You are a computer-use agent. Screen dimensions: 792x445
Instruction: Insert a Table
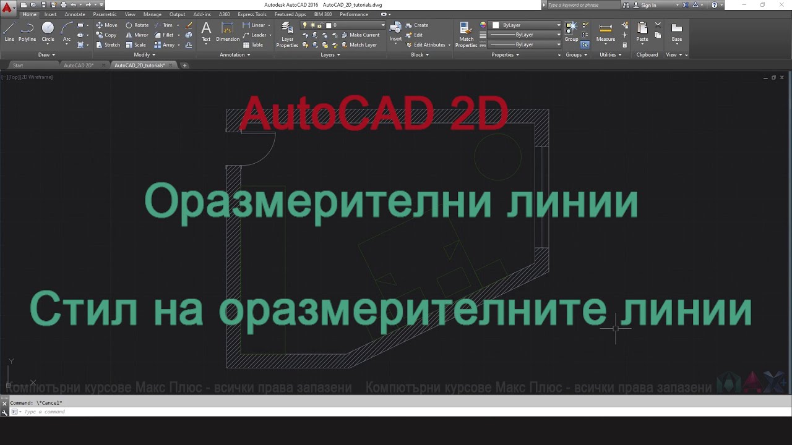[253, 45]
